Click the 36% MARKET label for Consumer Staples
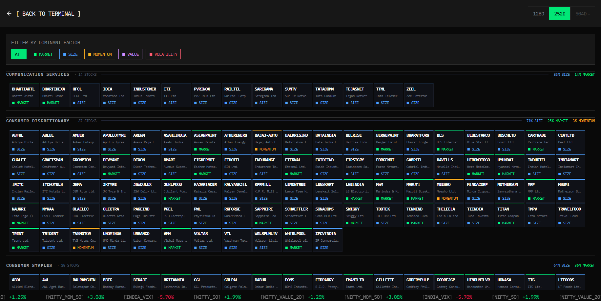Image resolution: width=601 pixels, height=301 pixels. (x=585, y=266)
